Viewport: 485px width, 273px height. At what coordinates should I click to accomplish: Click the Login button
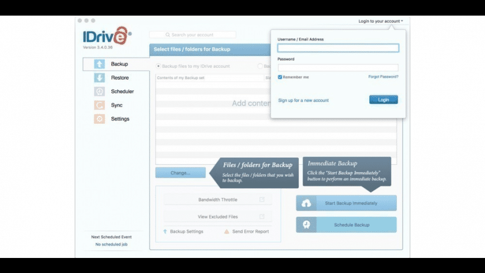coord(384,100)
